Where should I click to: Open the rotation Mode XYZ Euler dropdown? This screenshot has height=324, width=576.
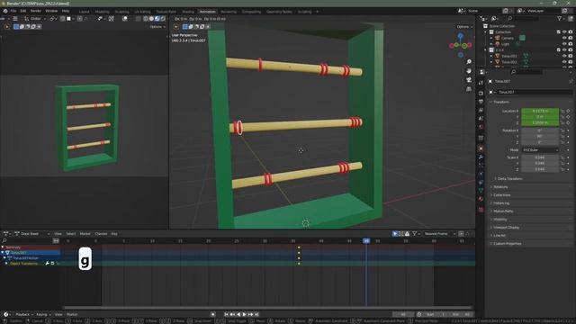coord(540,150)
